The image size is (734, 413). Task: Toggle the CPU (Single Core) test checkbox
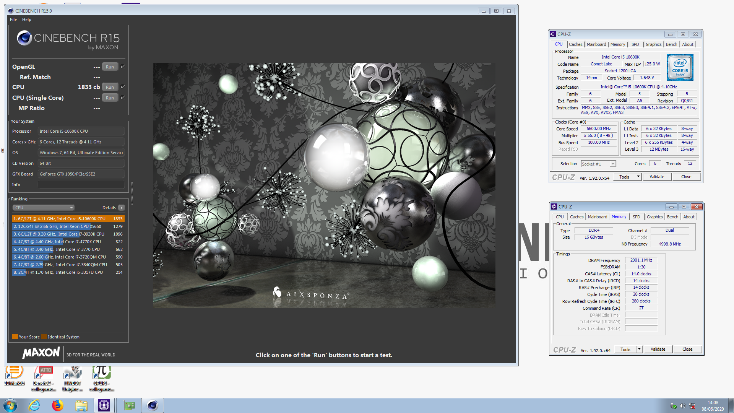pos(123,98)
